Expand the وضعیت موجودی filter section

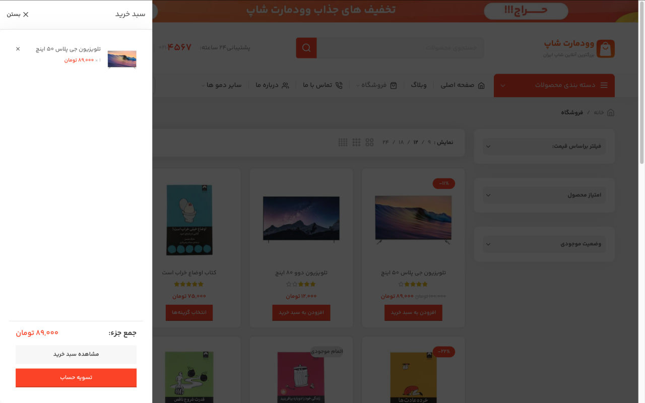coord(544,244)
